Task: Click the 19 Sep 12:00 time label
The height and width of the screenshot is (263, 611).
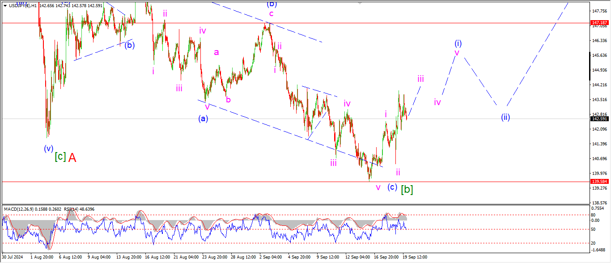Action: click(x=415, y=257)
